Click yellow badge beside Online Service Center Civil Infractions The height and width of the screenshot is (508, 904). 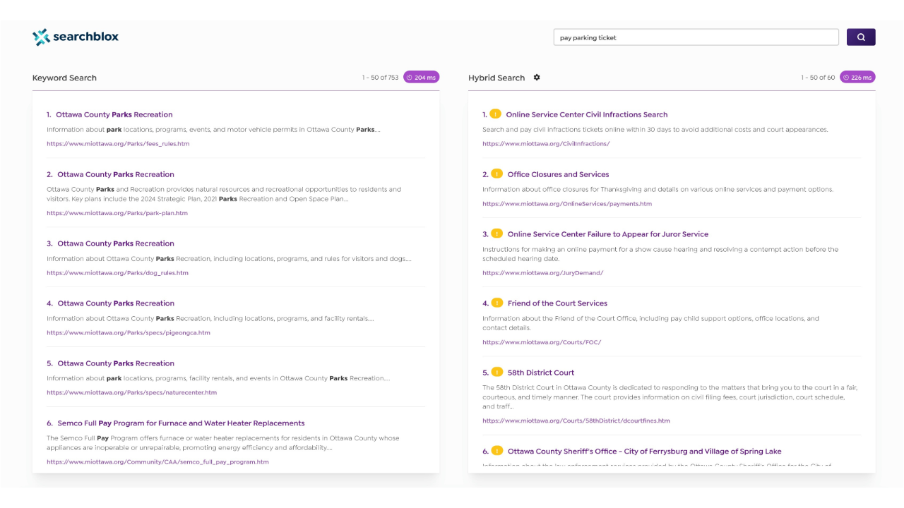pyautogui.click(x=496, y=114)
